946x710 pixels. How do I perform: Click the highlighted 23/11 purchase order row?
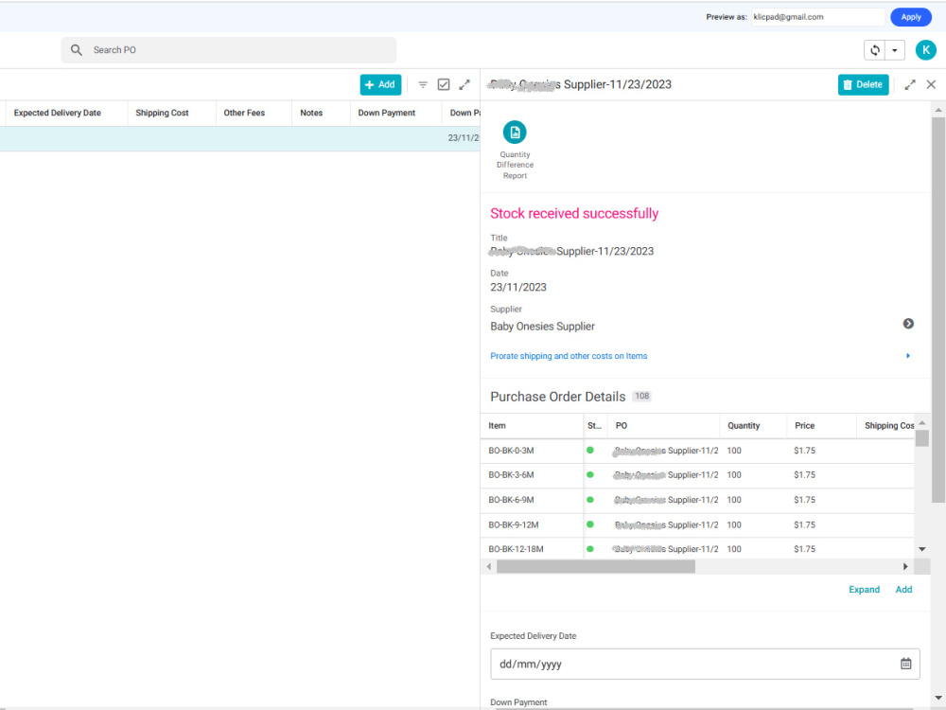pyautogui.click(x=240, y=138)
